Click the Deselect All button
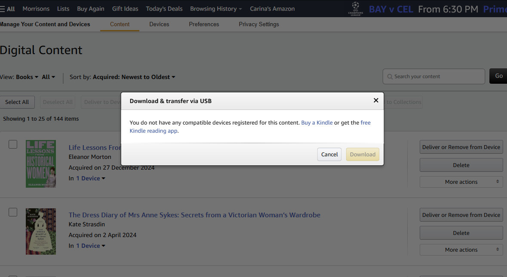Screen dimensions: 507x277 pyautogui.click(x=58, y=102)
